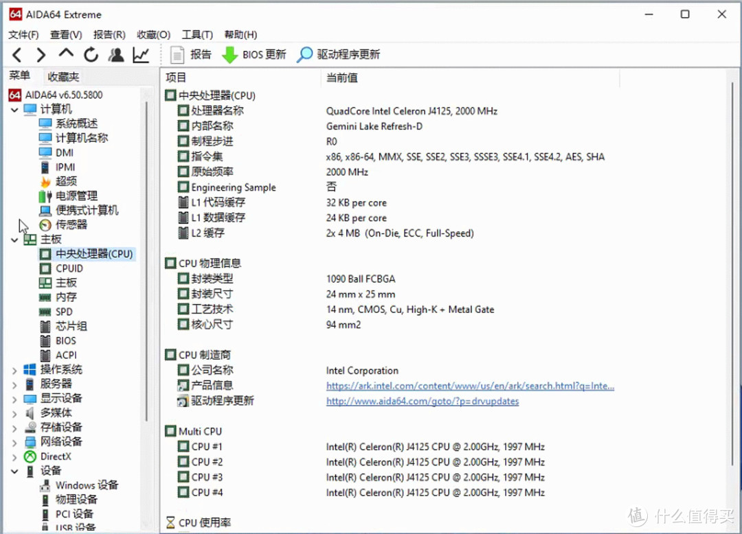Open the ark.intel.com product info link

tap(471, 386)
